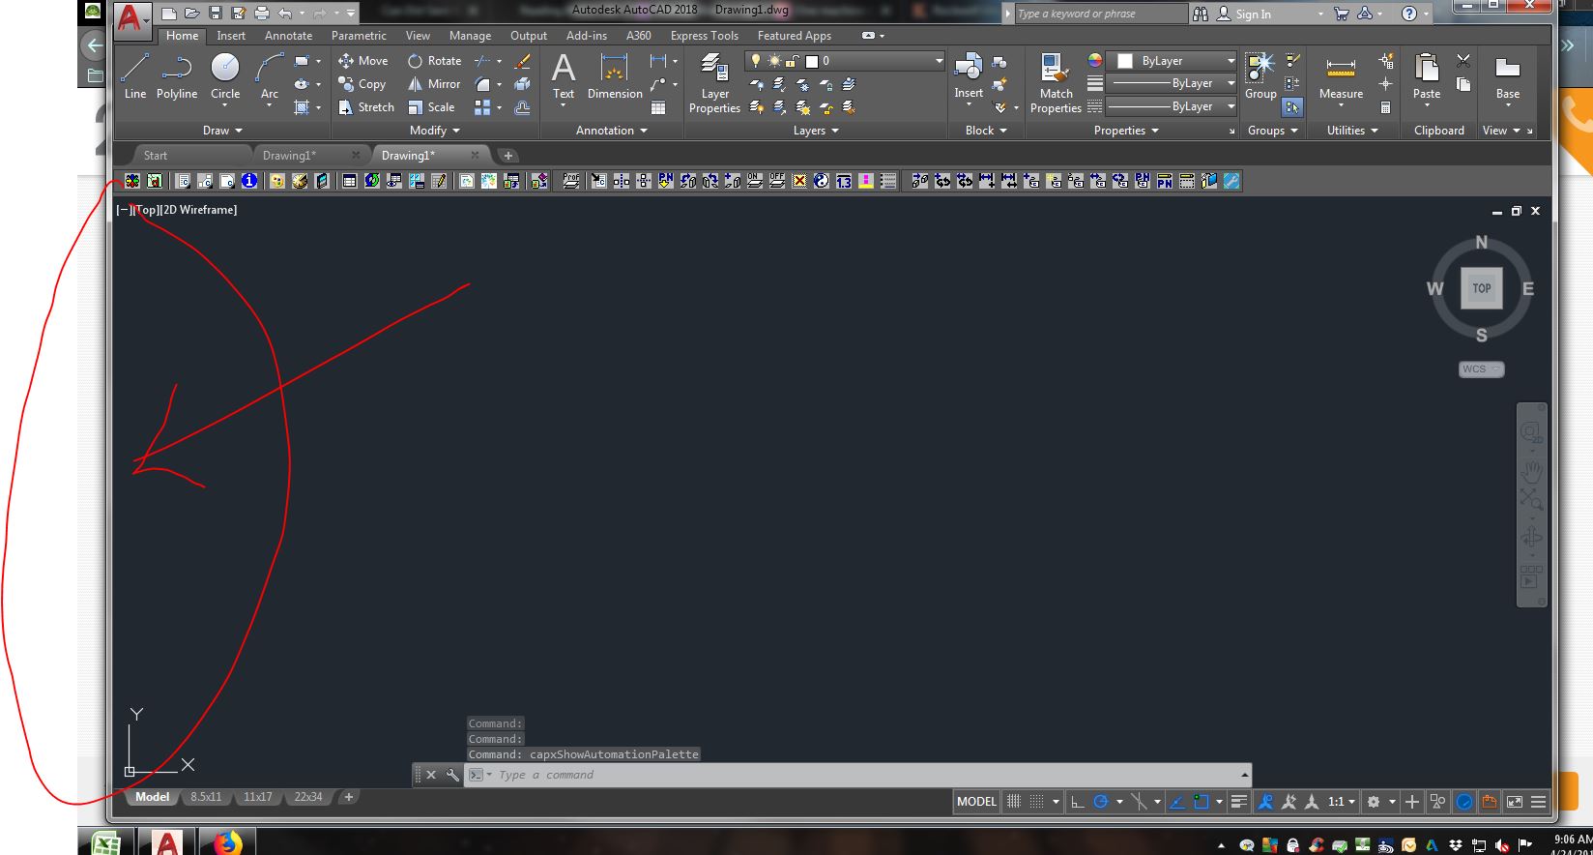The height and width of the screenshot is (855, 1593).
Task: Switch to the Annotate ribbon tab
Action: (288, 36)
